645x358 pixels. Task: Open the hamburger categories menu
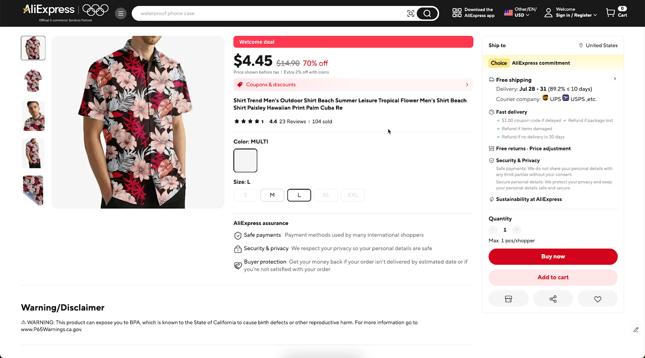[x=121, y=13]
